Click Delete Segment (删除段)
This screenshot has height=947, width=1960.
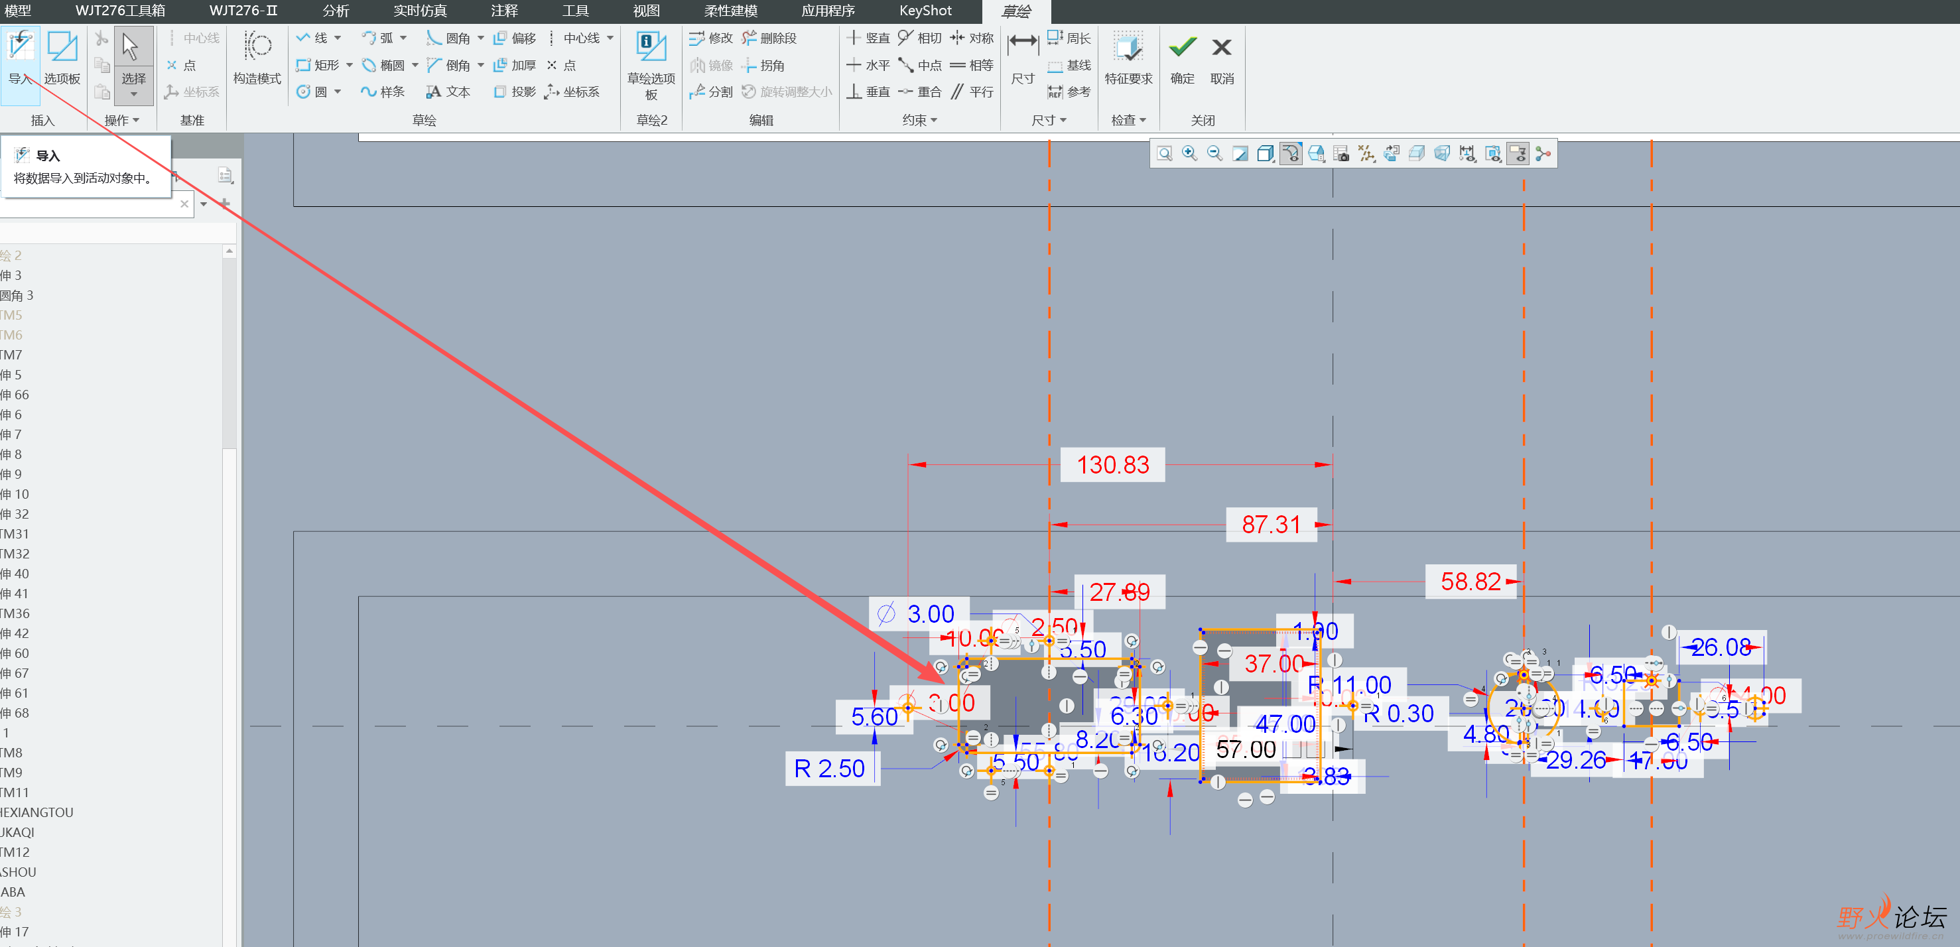[x=769, y=38]
